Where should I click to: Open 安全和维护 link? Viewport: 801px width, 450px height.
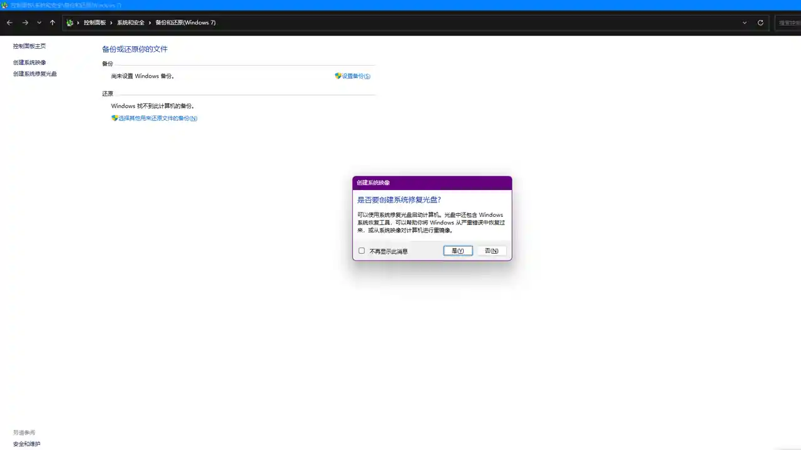(27, 444)
